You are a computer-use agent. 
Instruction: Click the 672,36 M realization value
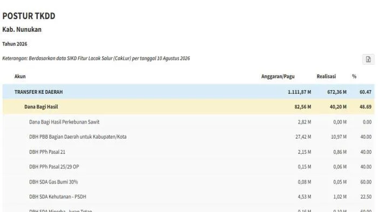pos(337,92)
